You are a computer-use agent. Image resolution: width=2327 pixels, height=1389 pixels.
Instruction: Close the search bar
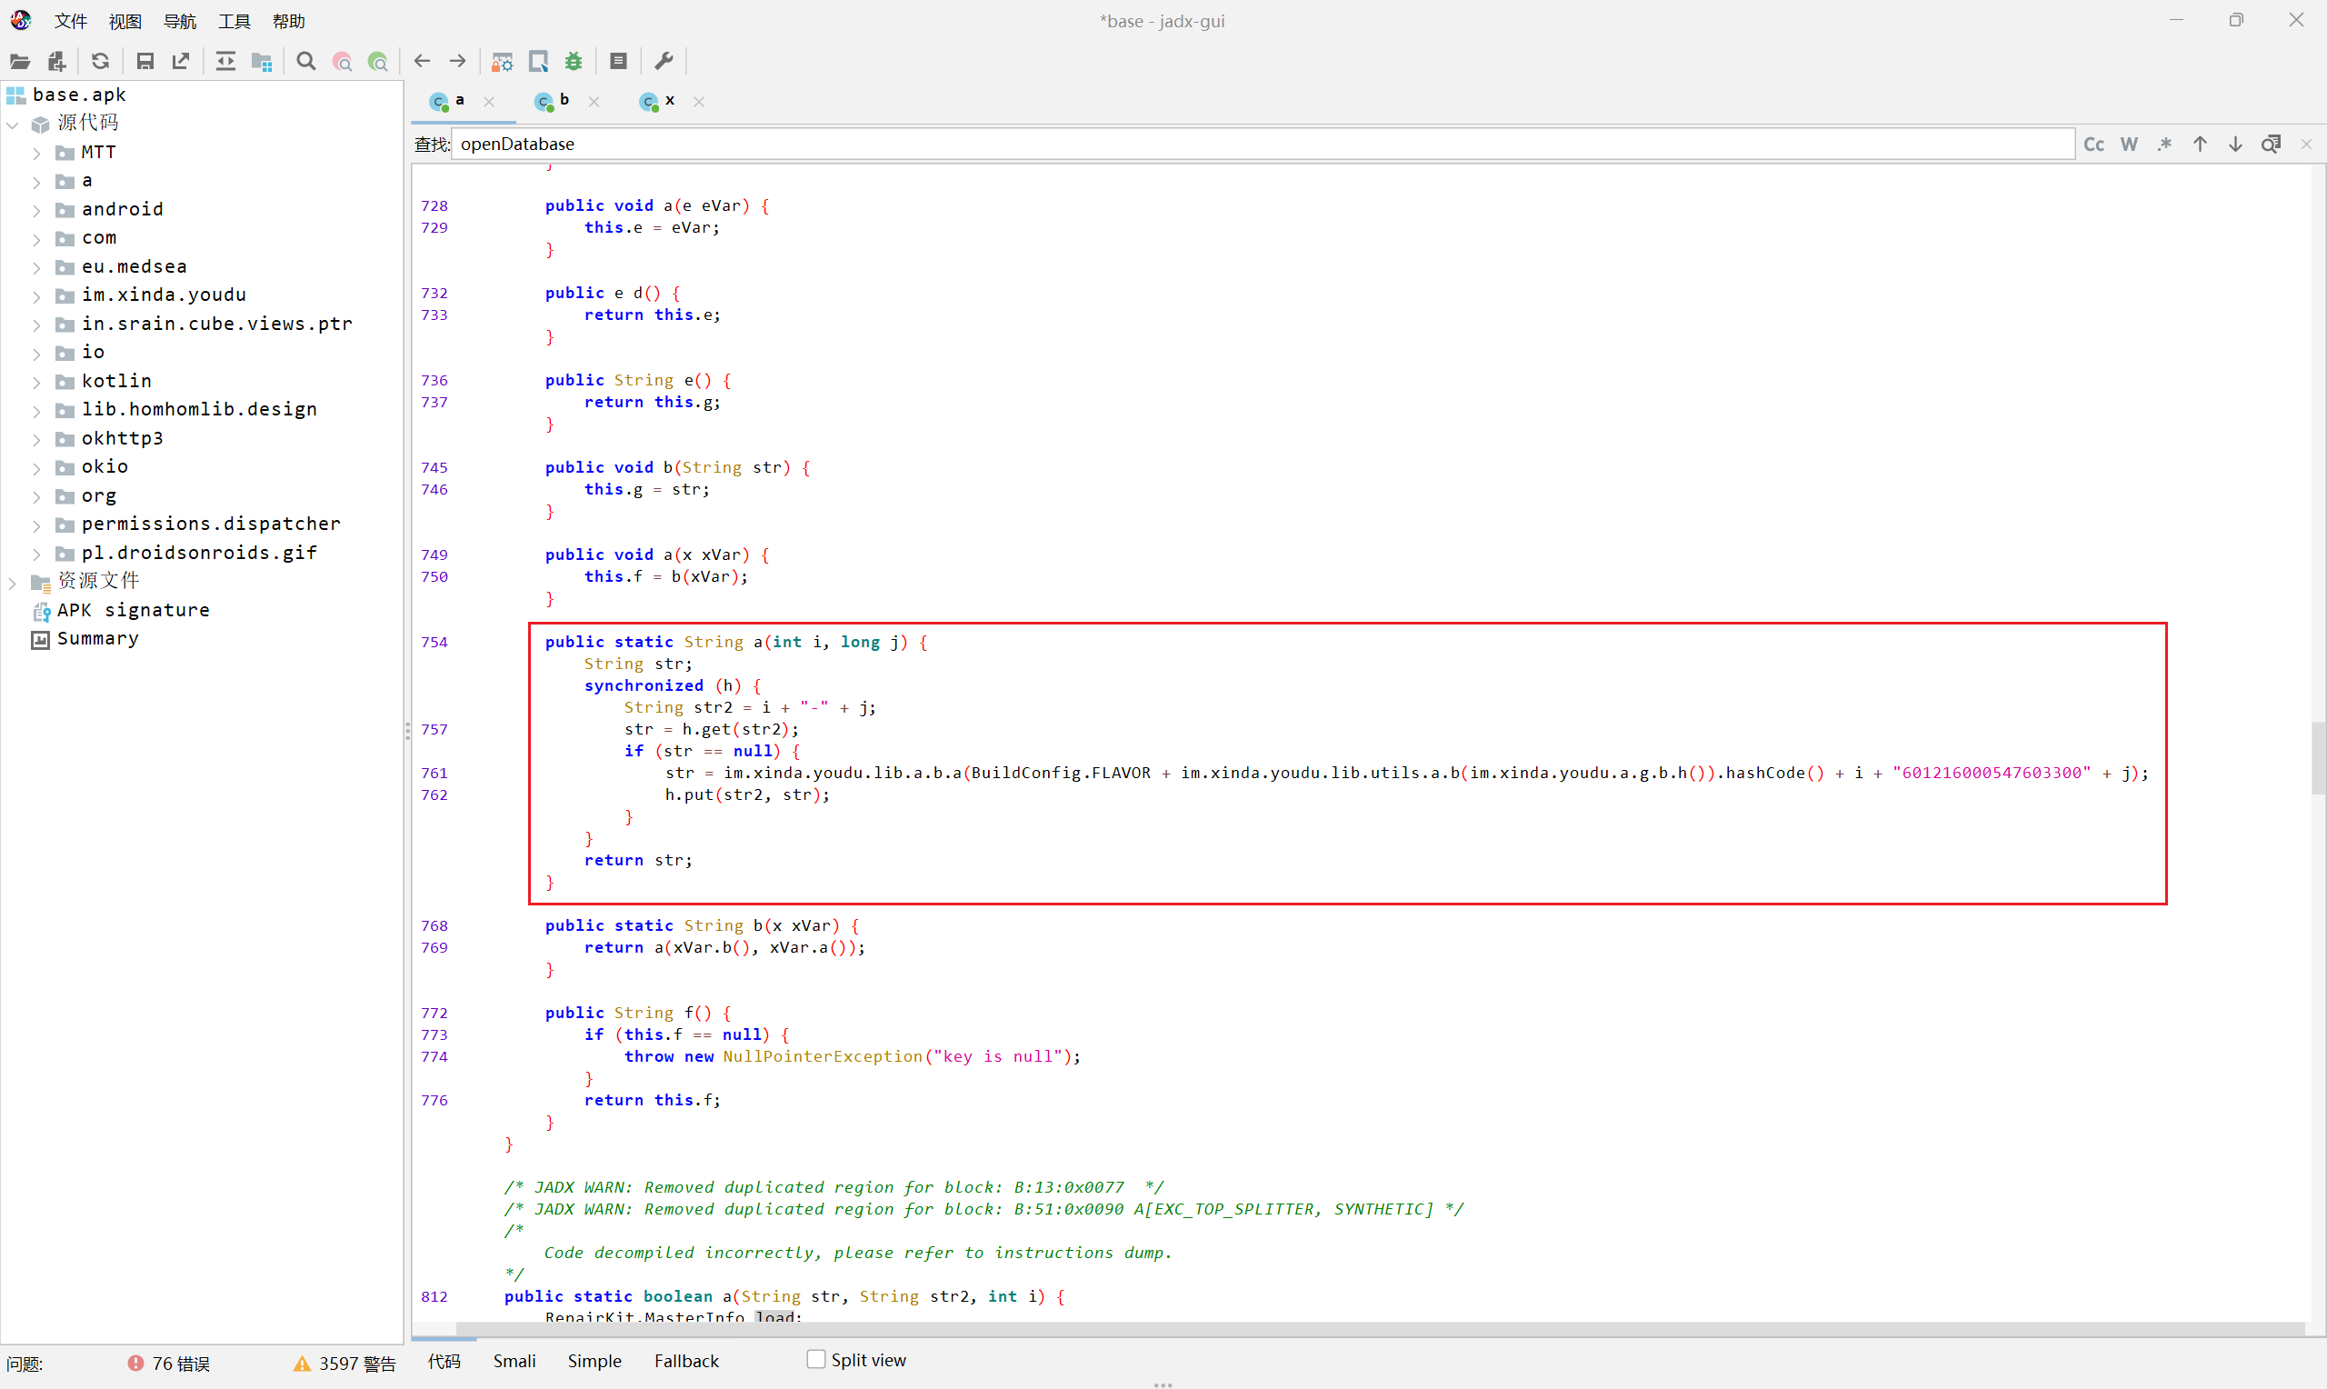coord(2306,145)
